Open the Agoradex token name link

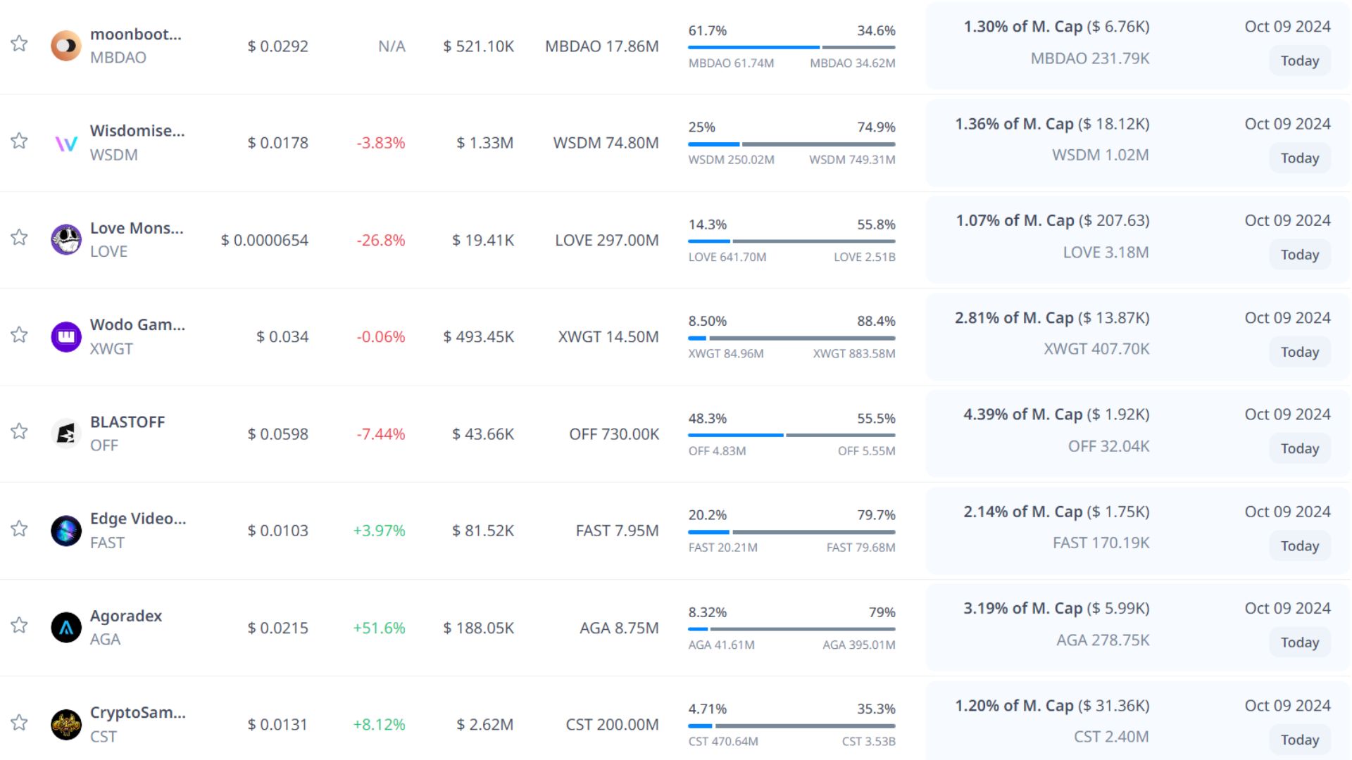(x=126, y=616)
